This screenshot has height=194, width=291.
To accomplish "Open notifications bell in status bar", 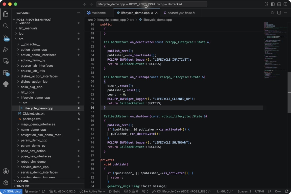I will 287,191.
